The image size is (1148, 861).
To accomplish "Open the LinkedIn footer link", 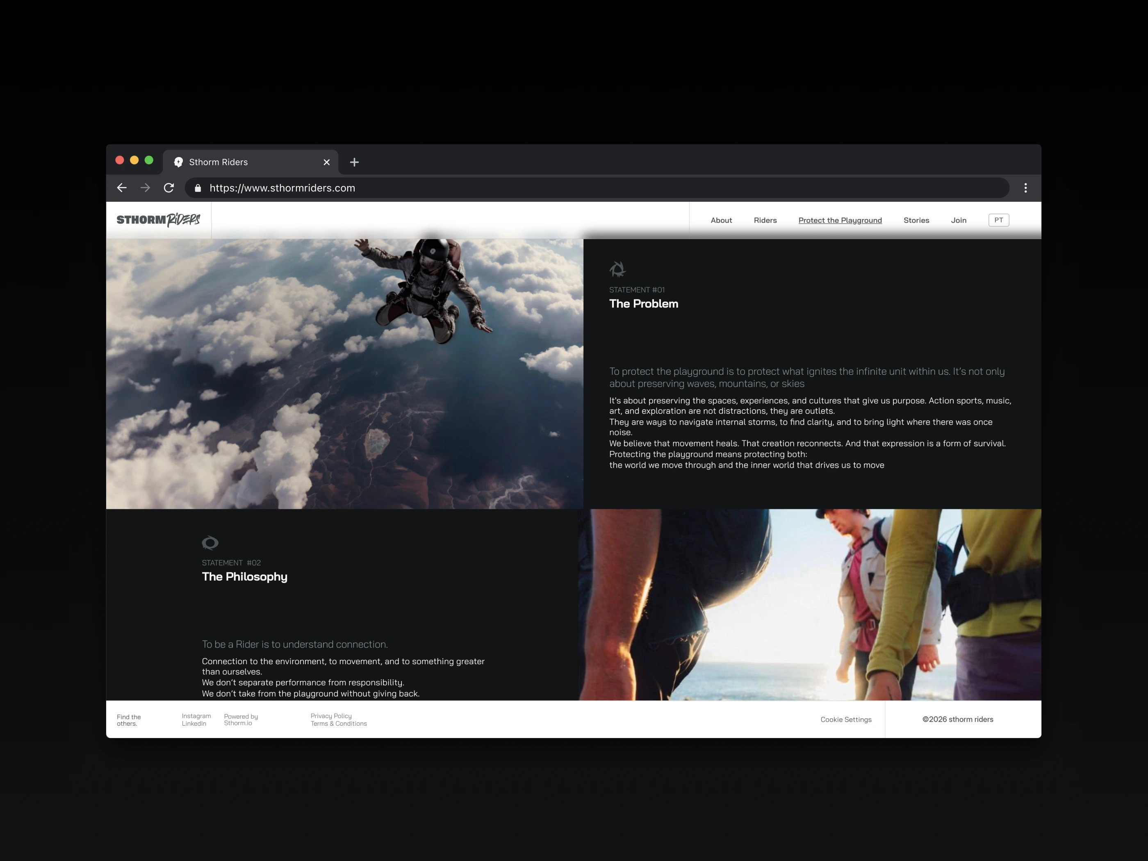I will (x=194, y=724).
